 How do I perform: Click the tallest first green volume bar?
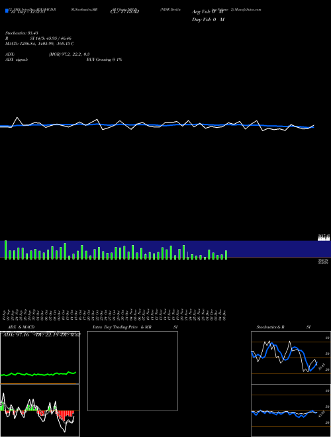click(5, 250)
